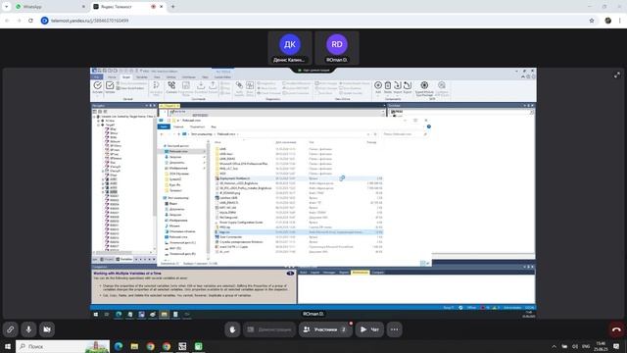627x353 pixels.
Task: Open a new browser tab
Action: coord(172,7)
